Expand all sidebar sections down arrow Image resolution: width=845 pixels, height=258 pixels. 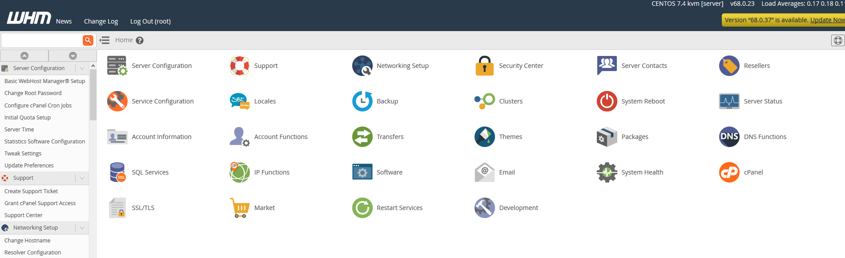73,56
